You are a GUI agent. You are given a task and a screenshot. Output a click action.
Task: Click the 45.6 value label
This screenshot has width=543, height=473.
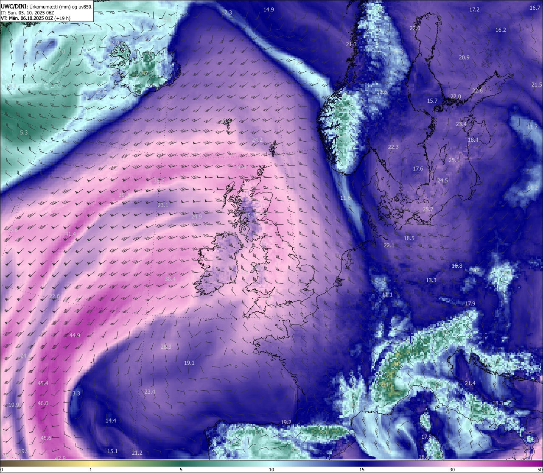[46, 438]
